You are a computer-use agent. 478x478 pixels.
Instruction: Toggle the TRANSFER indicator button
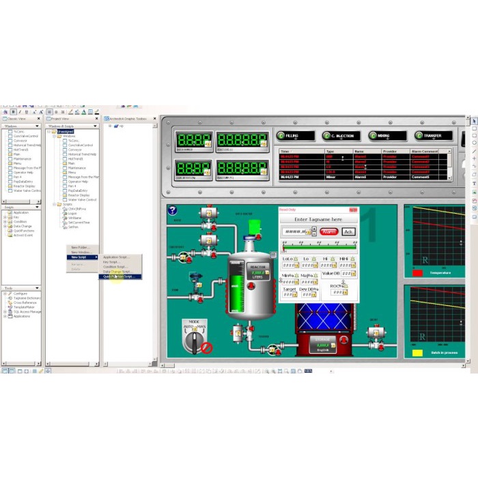(x=434, y=136)
